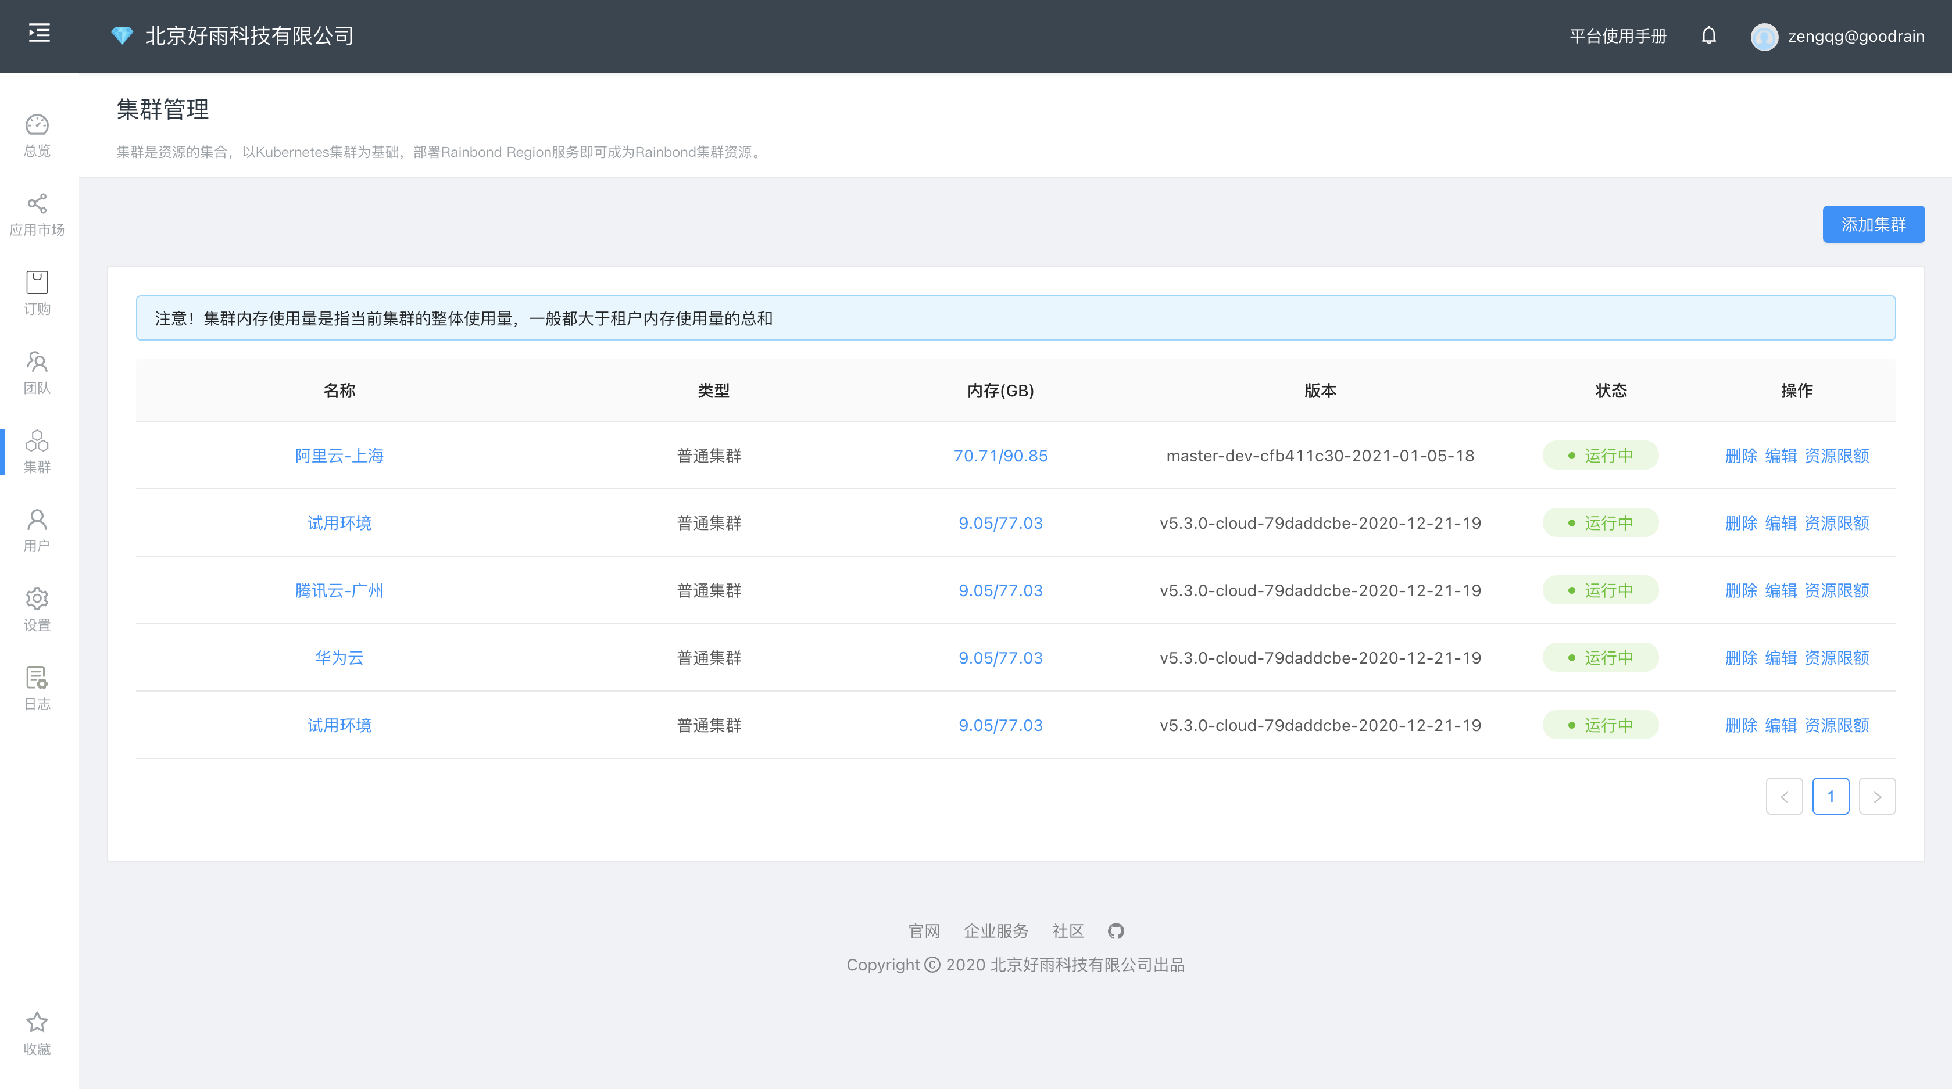This screenshot has width=1952, height=1089.
Task: Edit the 阿里云-上海 cluster
Action: 1781,455
